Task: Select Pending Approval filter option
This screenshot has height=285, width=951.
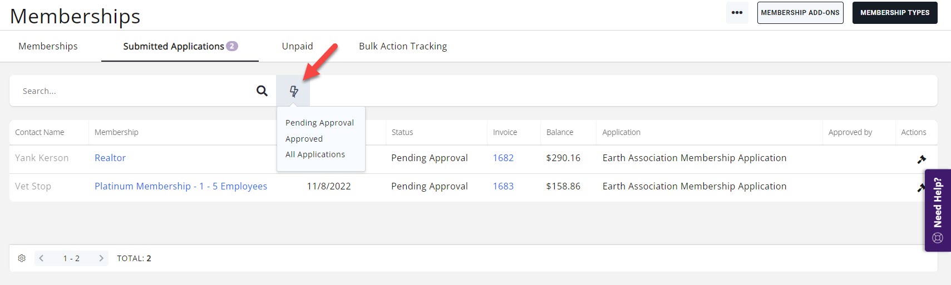Action: click(x=319, y=123)
